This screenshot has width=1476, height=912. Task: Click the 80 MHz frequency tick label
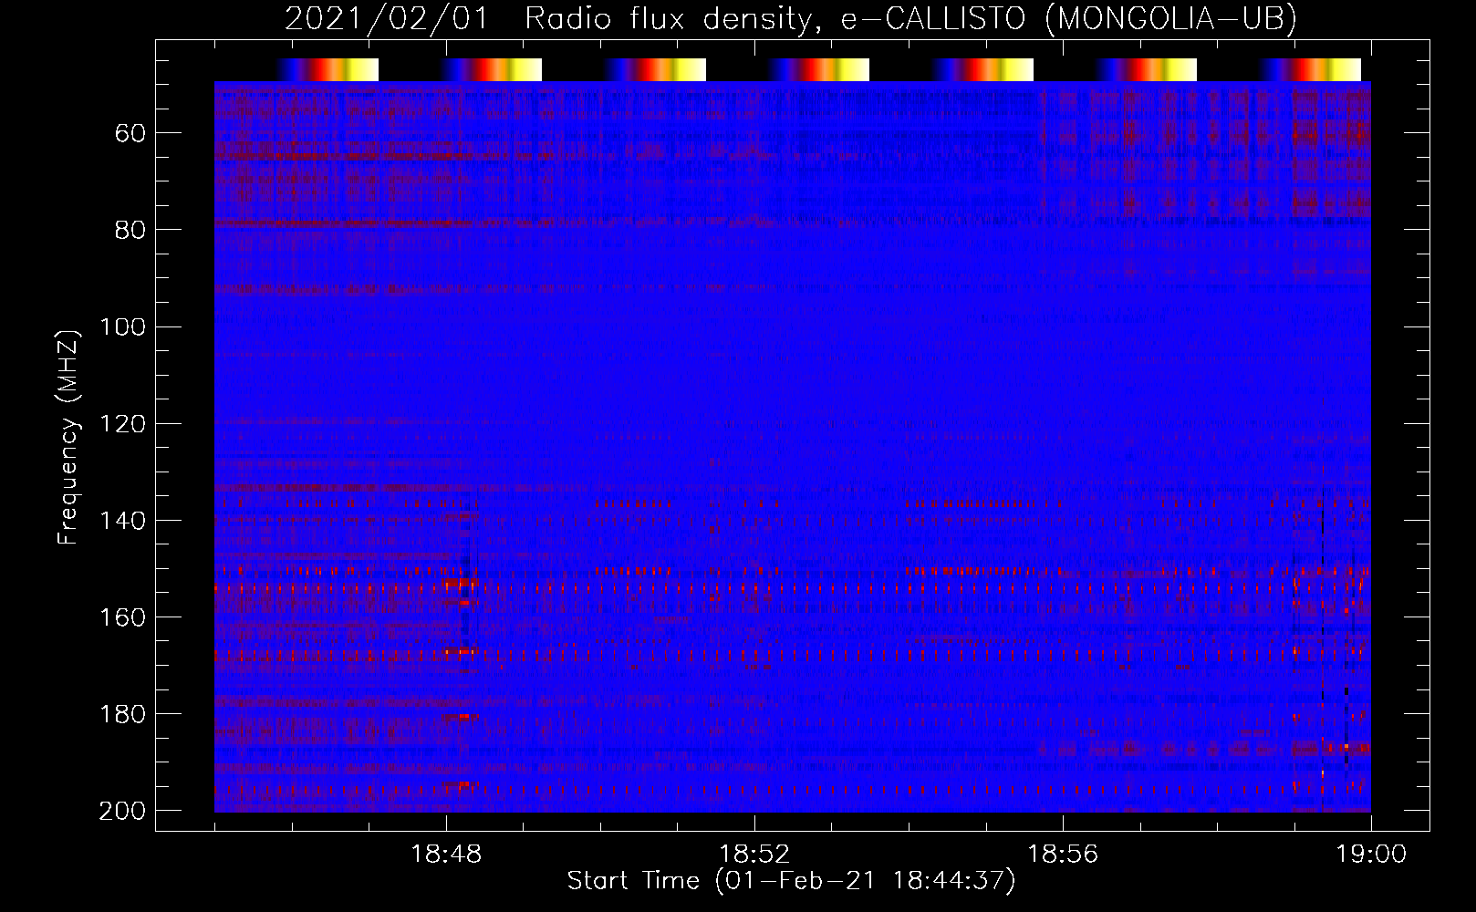point(130,230)
